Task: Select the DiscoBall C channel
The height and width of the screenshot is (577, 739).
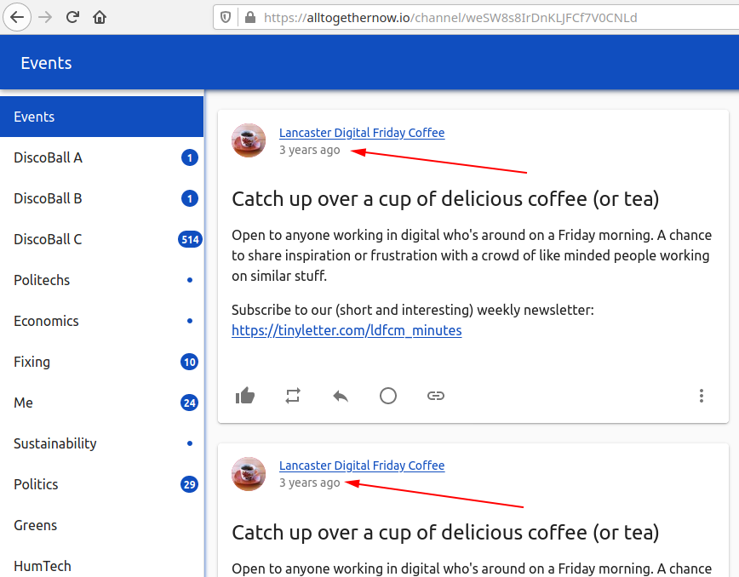Action: (x=48, y=239)
